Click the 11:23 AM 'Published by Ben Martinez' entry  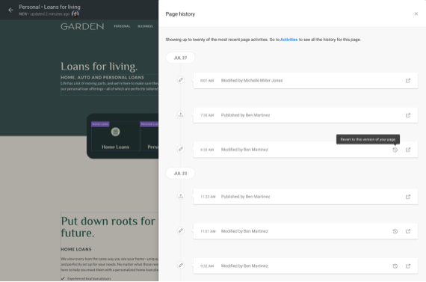(x=306, y=197)
